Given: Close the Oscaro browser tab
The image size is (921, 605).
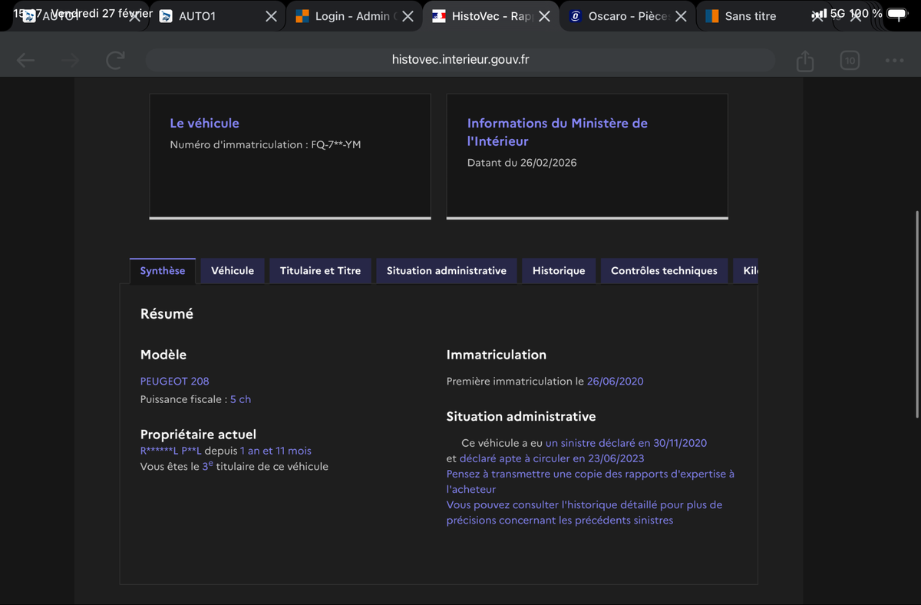Looking at the screenshot, I should pyautogui.click(x=681, y=16).
